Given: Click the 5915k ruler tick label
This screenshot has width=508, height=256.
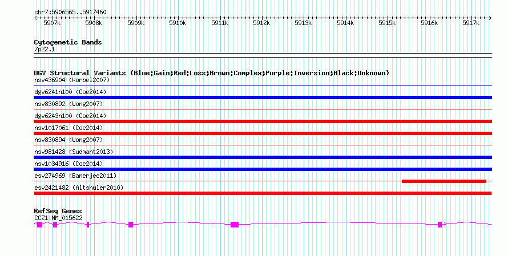Looking at the screenshot, I should [387, 23].
